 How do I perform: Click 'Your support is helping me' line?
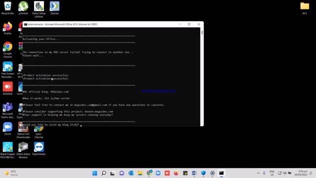[68, 115]
